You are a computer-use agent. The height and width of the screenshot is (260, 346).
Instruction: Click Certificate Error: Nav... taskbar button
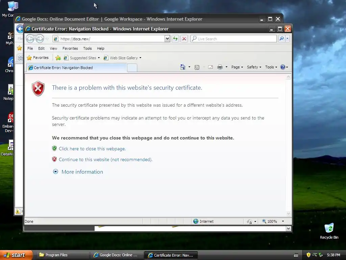tap(171, 255)
